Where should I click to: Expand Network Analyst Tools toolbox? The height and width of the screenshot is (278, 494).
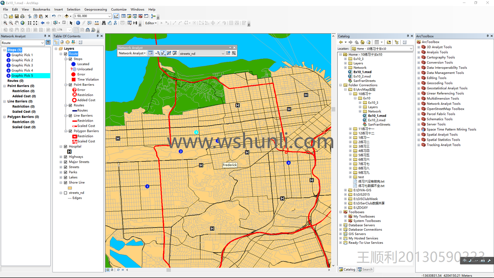[x=419, y=104]
